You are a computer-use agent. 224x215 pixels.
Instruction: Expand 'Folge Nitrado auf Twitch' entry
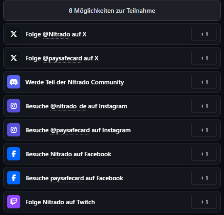coord(112,202)
